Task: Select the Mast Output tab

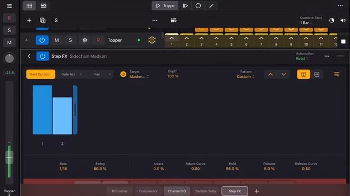Action: pyautogui.click(x=40, y=74)
